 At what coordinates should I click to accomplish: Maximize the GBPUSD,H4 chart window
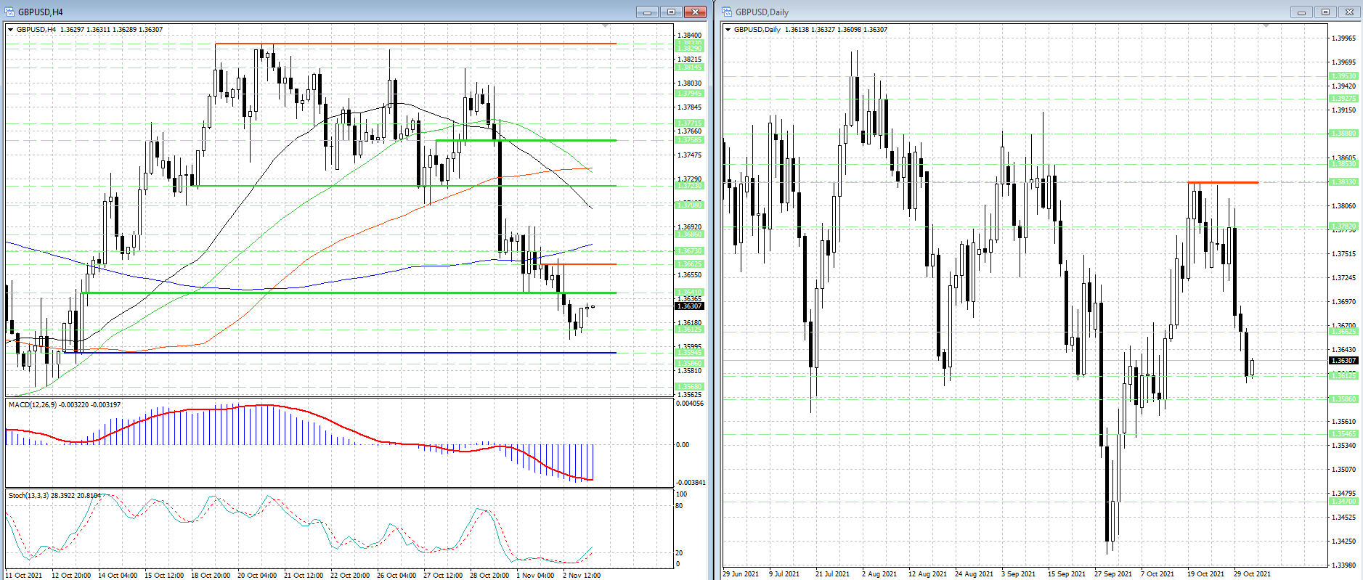(x=671, y=12)
